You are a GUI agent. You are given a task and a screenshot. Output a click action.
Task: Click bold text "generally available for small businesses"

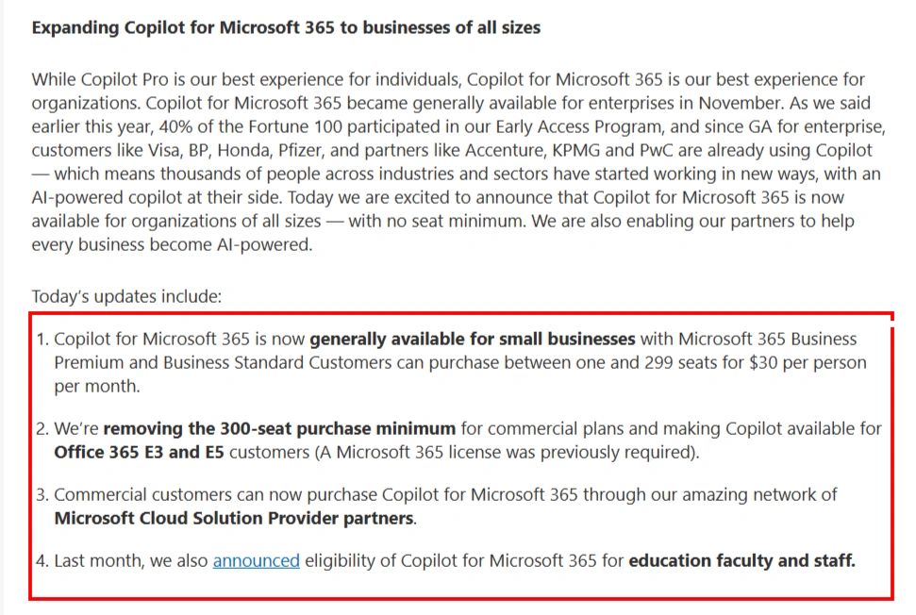pos(472,339)
